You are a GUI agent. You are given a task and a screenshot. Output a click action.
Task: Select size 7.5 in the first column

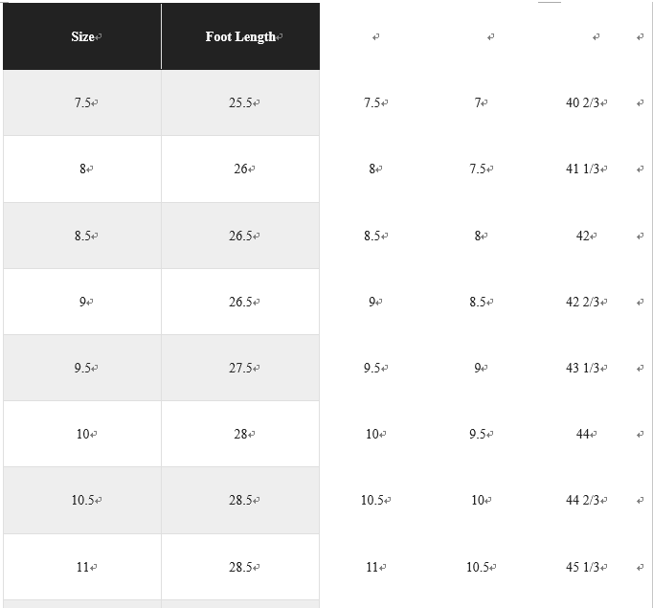point(82,102)
